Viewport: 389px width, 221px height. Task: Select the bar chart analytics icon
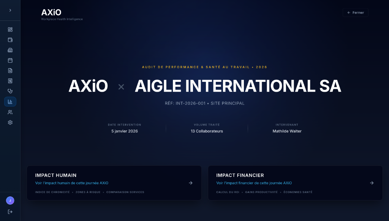[10, 102]
